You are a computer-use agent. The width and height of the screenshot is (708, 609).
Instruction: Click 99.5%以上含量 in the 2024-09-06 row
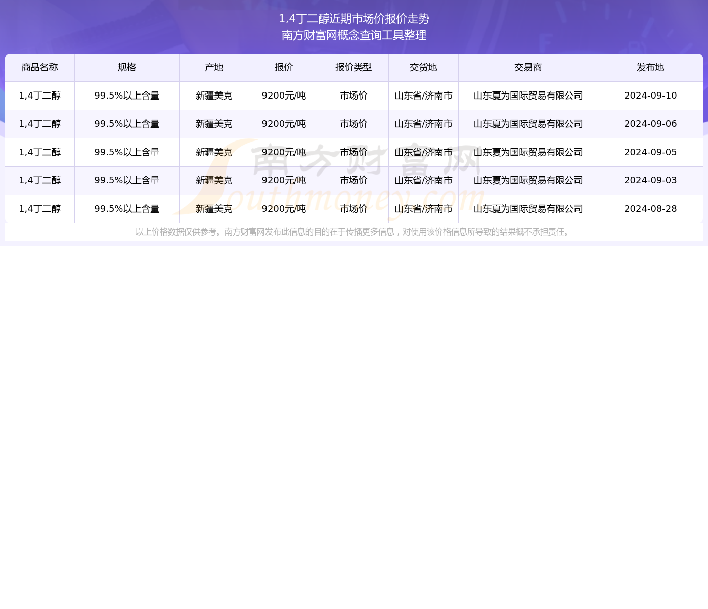click(127, 124)
